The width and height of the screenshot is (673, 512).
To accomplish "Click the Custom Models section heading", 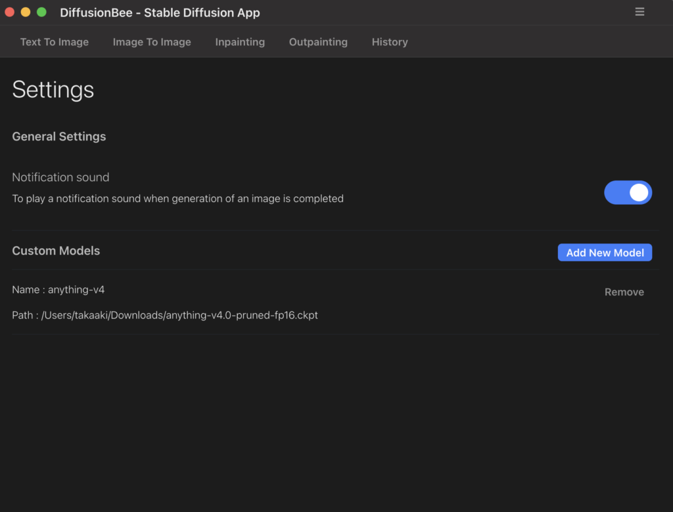I will point(56,251).
